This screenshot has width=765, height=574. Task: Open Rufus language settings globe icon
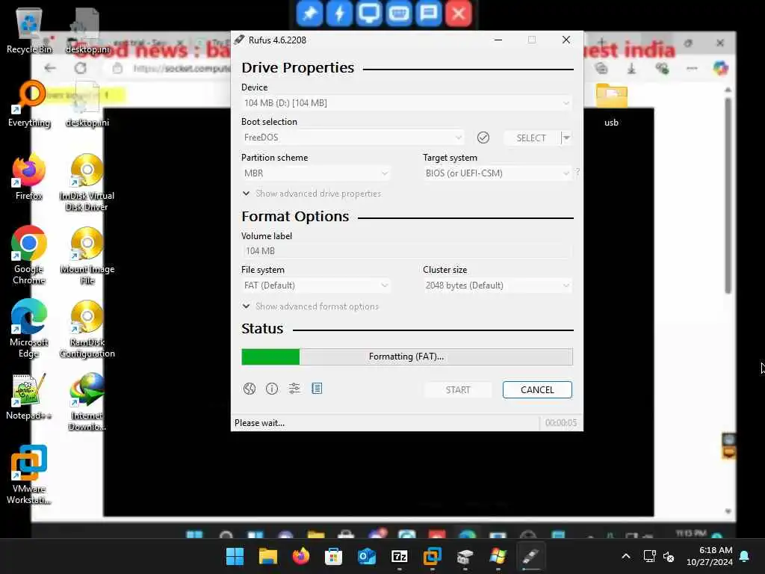[250, 389]
